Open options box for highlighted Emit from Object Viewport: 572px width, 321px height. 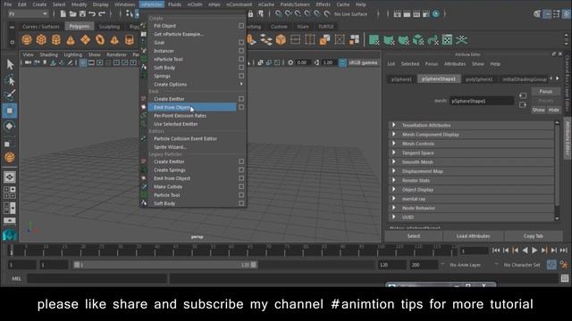[x=241, y=107]
